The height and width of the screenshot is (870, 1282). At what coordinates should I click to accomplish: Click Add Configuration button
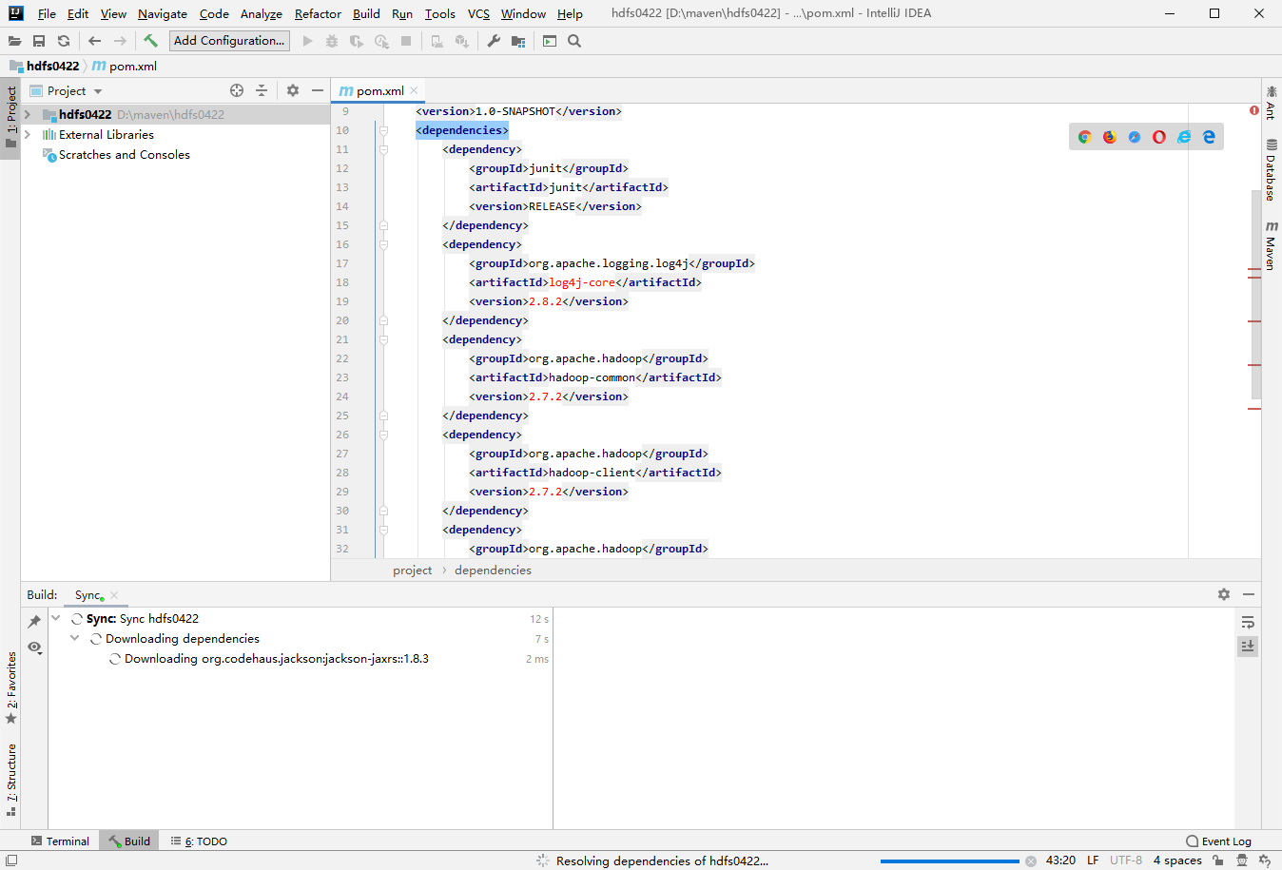pyautogui.click(x=229, y=41)
